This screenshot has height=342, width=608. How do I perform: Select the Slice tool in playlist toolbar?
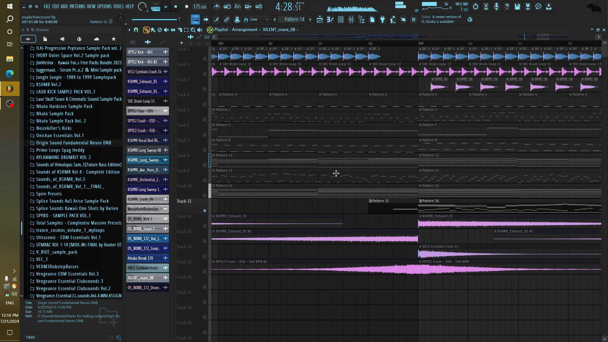[180, 30]
